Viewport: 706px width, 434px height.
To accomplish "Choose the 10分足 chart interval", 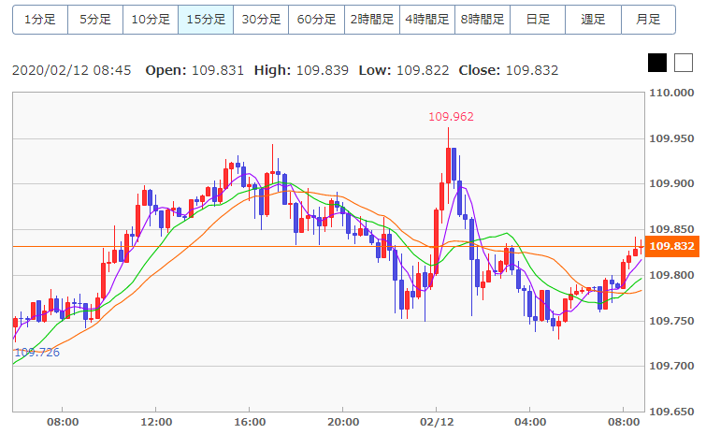I will pos(151,20).
